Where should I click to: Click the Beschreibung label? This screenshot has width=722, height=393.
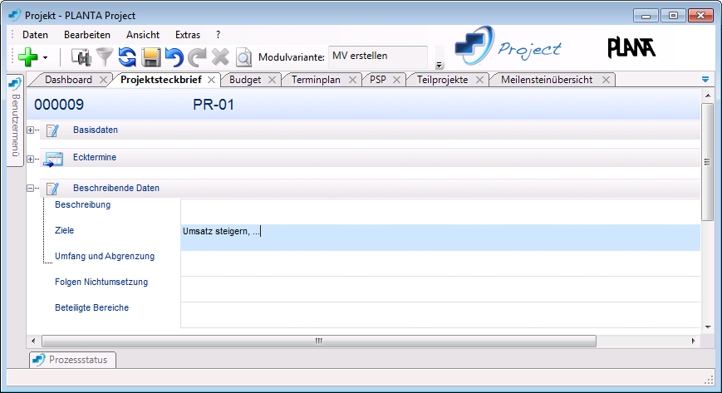pos(82,204)
